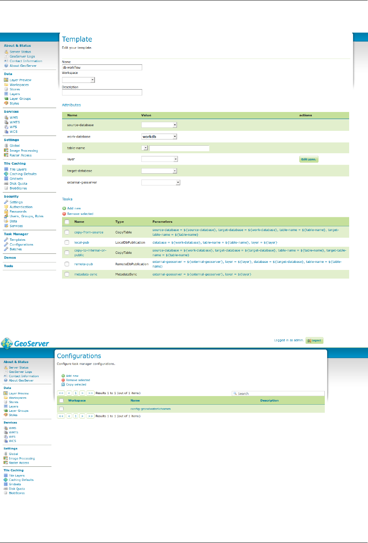Open Gridsets in Configurations page sidebar

pyautogui.click(x=15, y=484)
